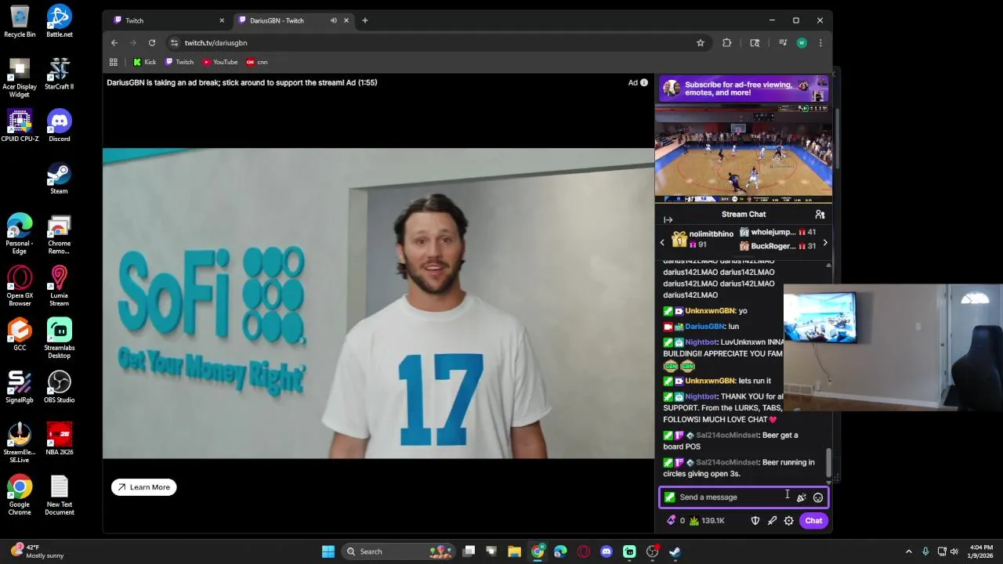Collapse Stream Chat panel arrow

pyautogui.click(x=668, y=220)
